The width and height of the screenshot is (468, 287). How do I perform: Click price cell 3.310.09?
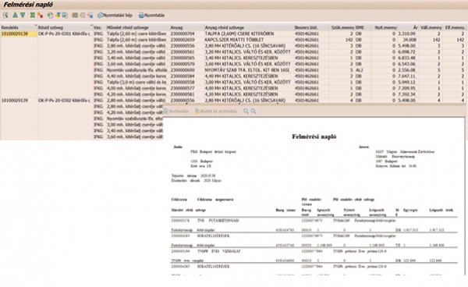[x=408, y=34]
